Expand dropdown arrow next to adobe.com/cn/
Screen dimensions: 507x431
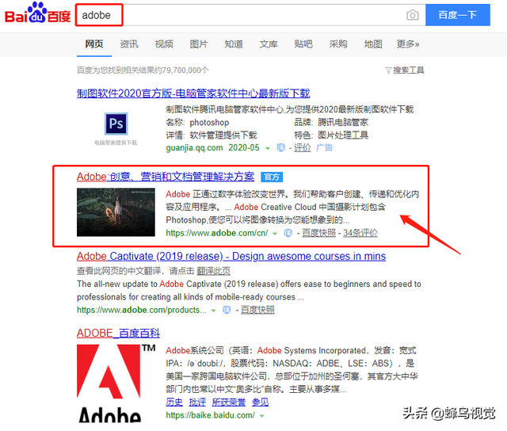pos(275,234)
